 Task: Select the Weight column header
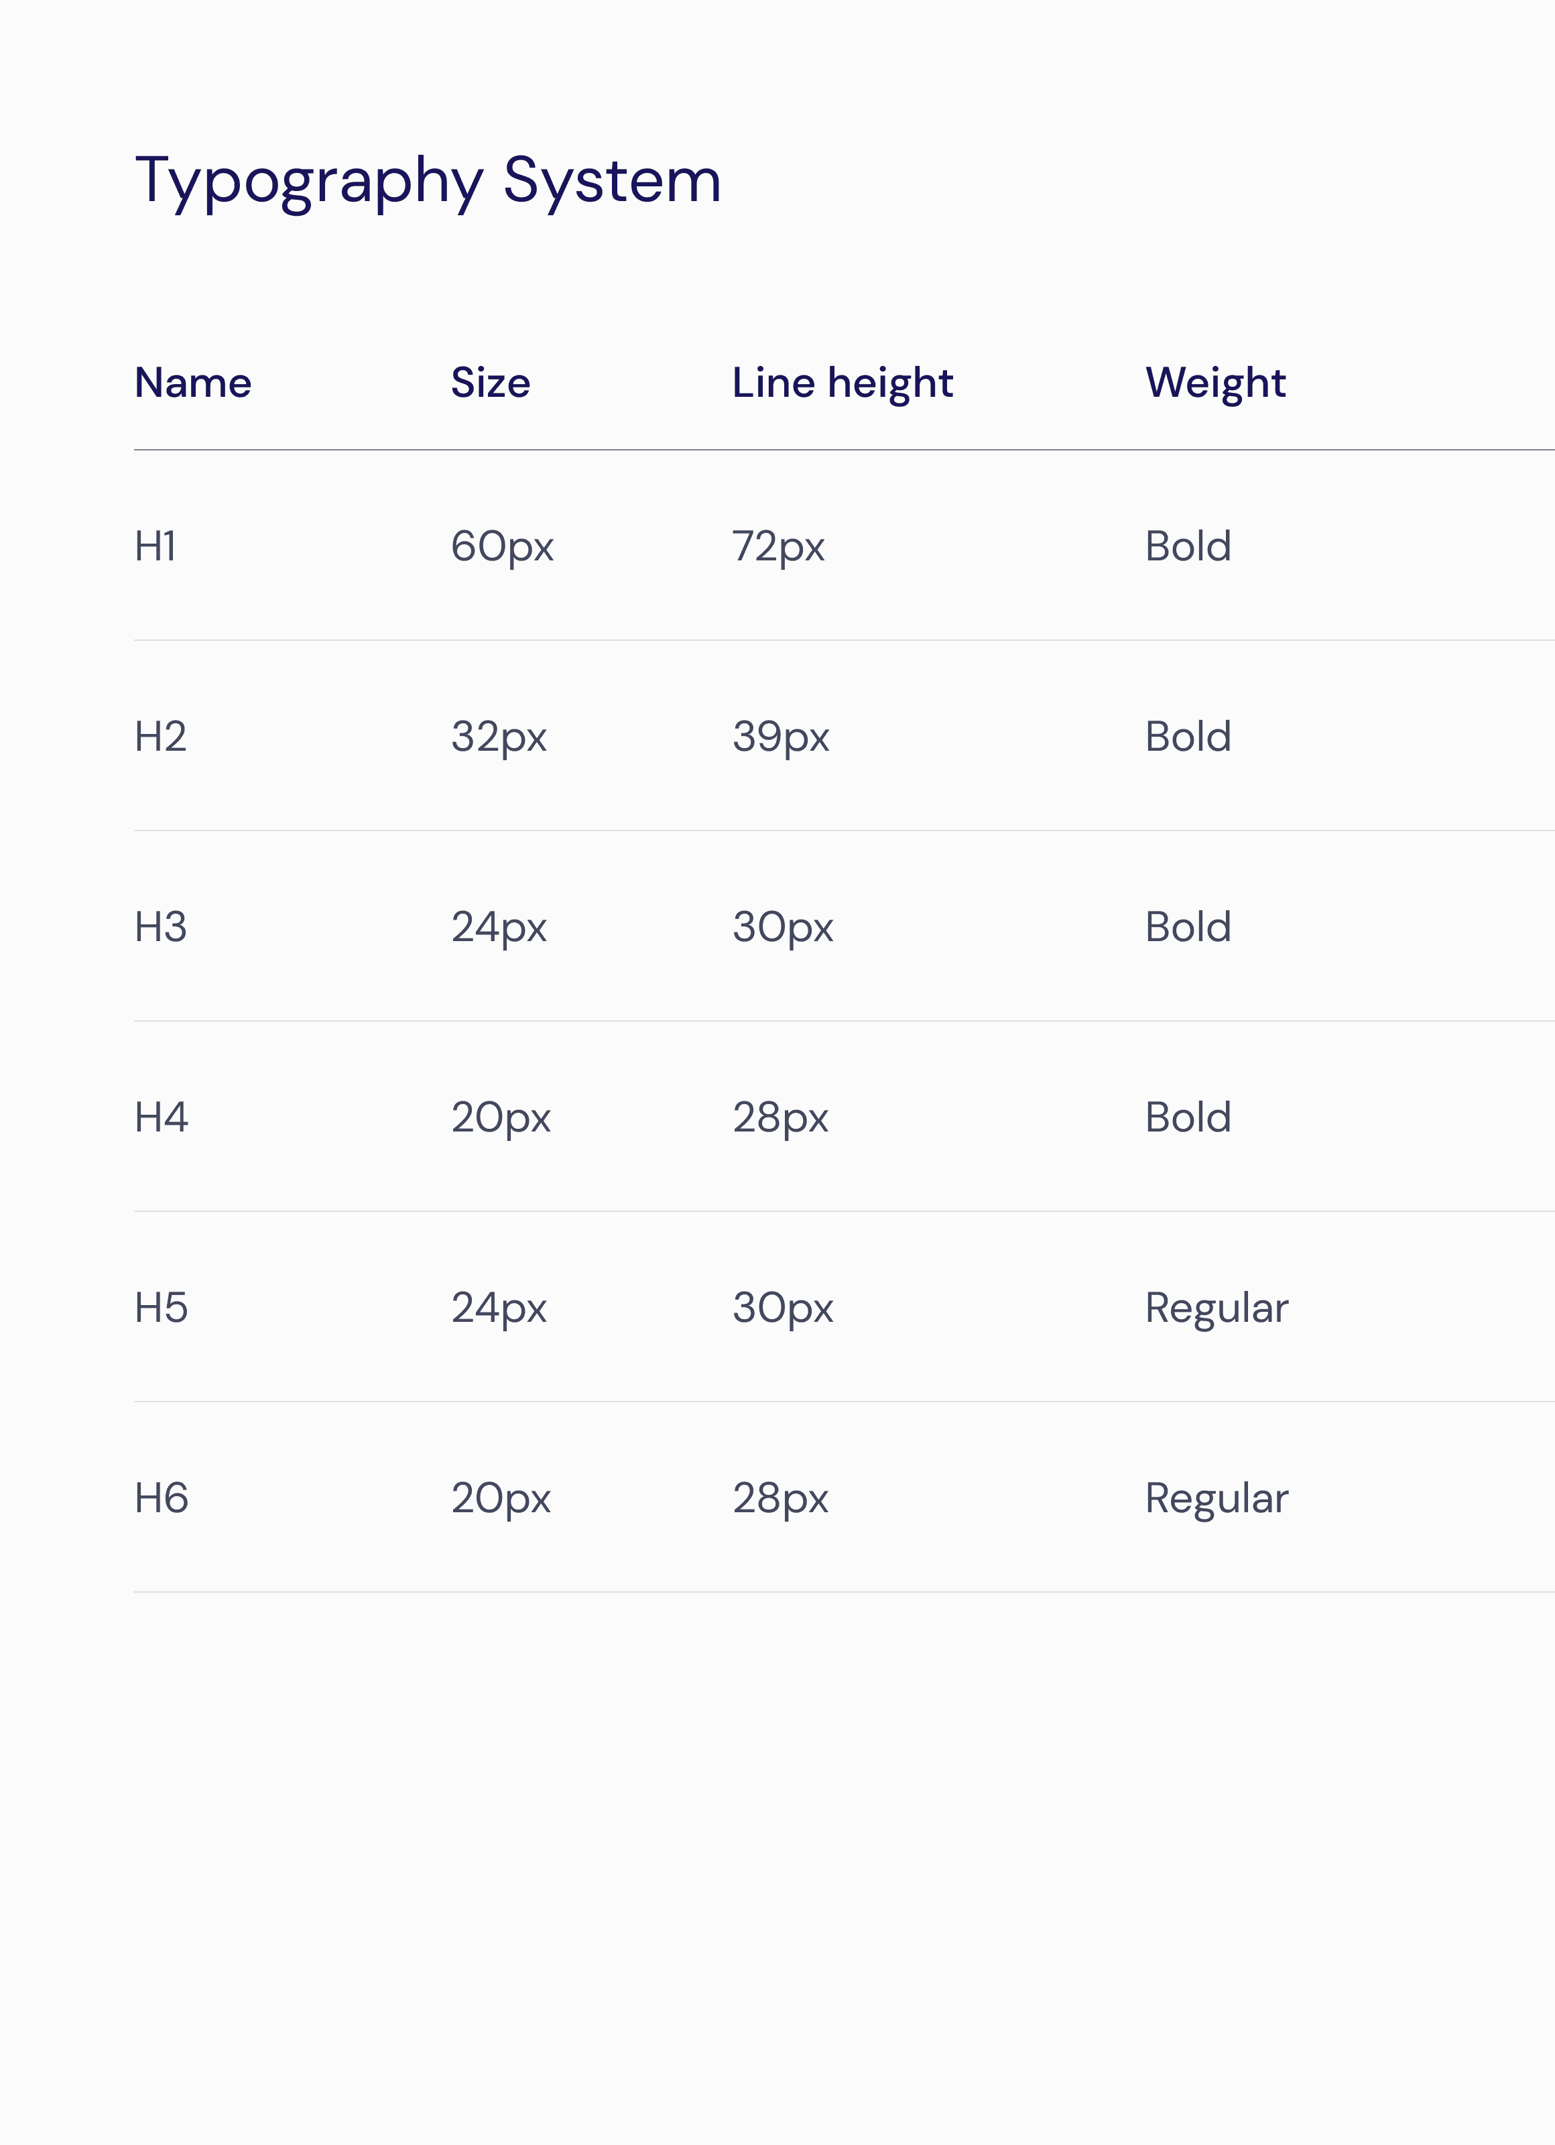1215,383
